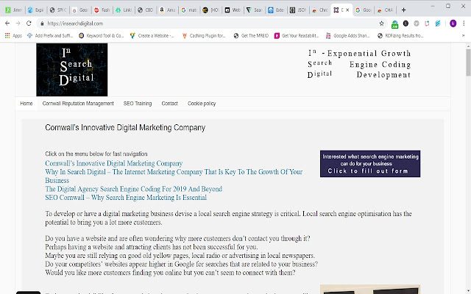The height and width of the screenshot is (294, 471).
Task: Switch to the CBD tab
Action: 146,10
